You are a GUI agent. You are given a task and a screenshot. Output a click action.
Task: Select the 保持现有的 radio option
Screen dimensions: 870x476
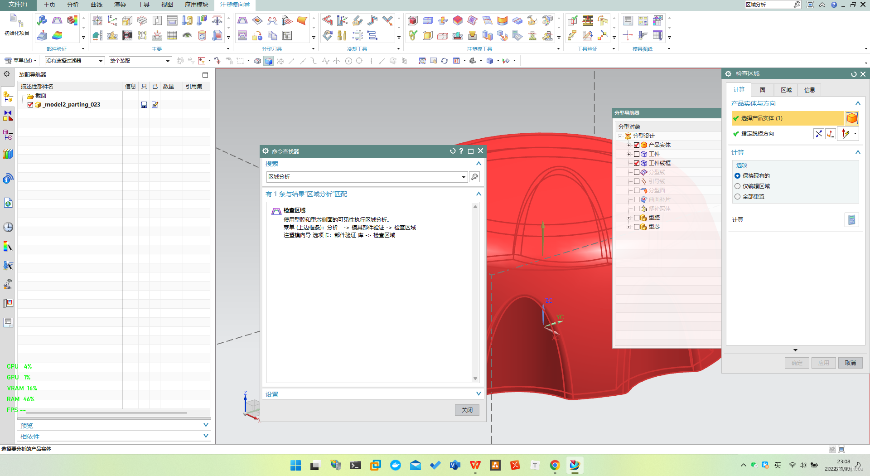tap(737, 176)
